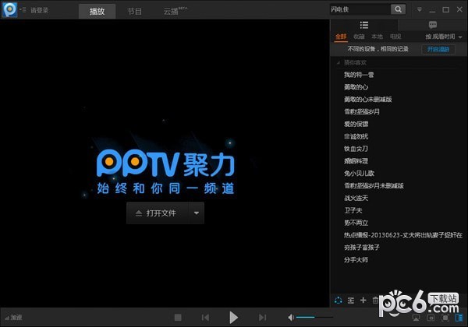Toggle the blue playlist sidebar icon
Image resolution: width=468 pixels, height=327 pixels.
[x=459, y=318]
